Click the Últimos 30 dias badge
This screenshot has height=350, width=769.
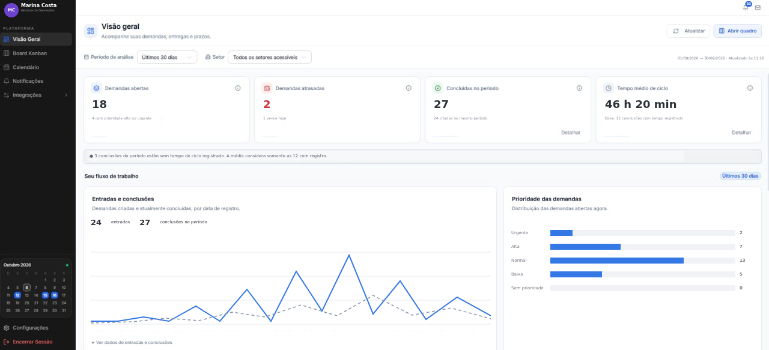[741, 176]
